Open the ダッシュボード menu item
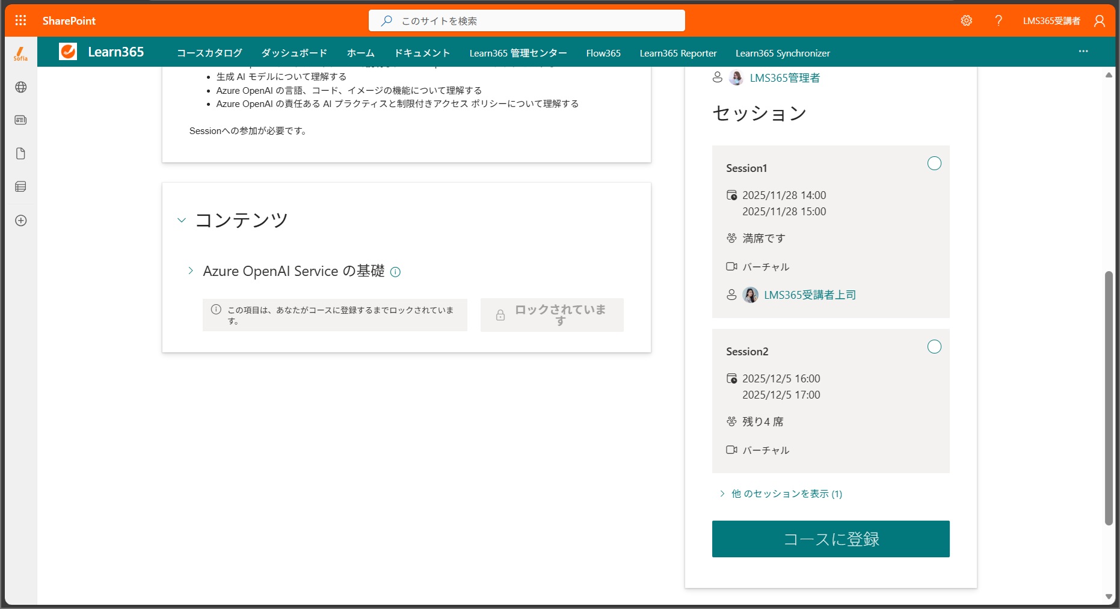The image size is (1120, 609). (x=294, y=53)
